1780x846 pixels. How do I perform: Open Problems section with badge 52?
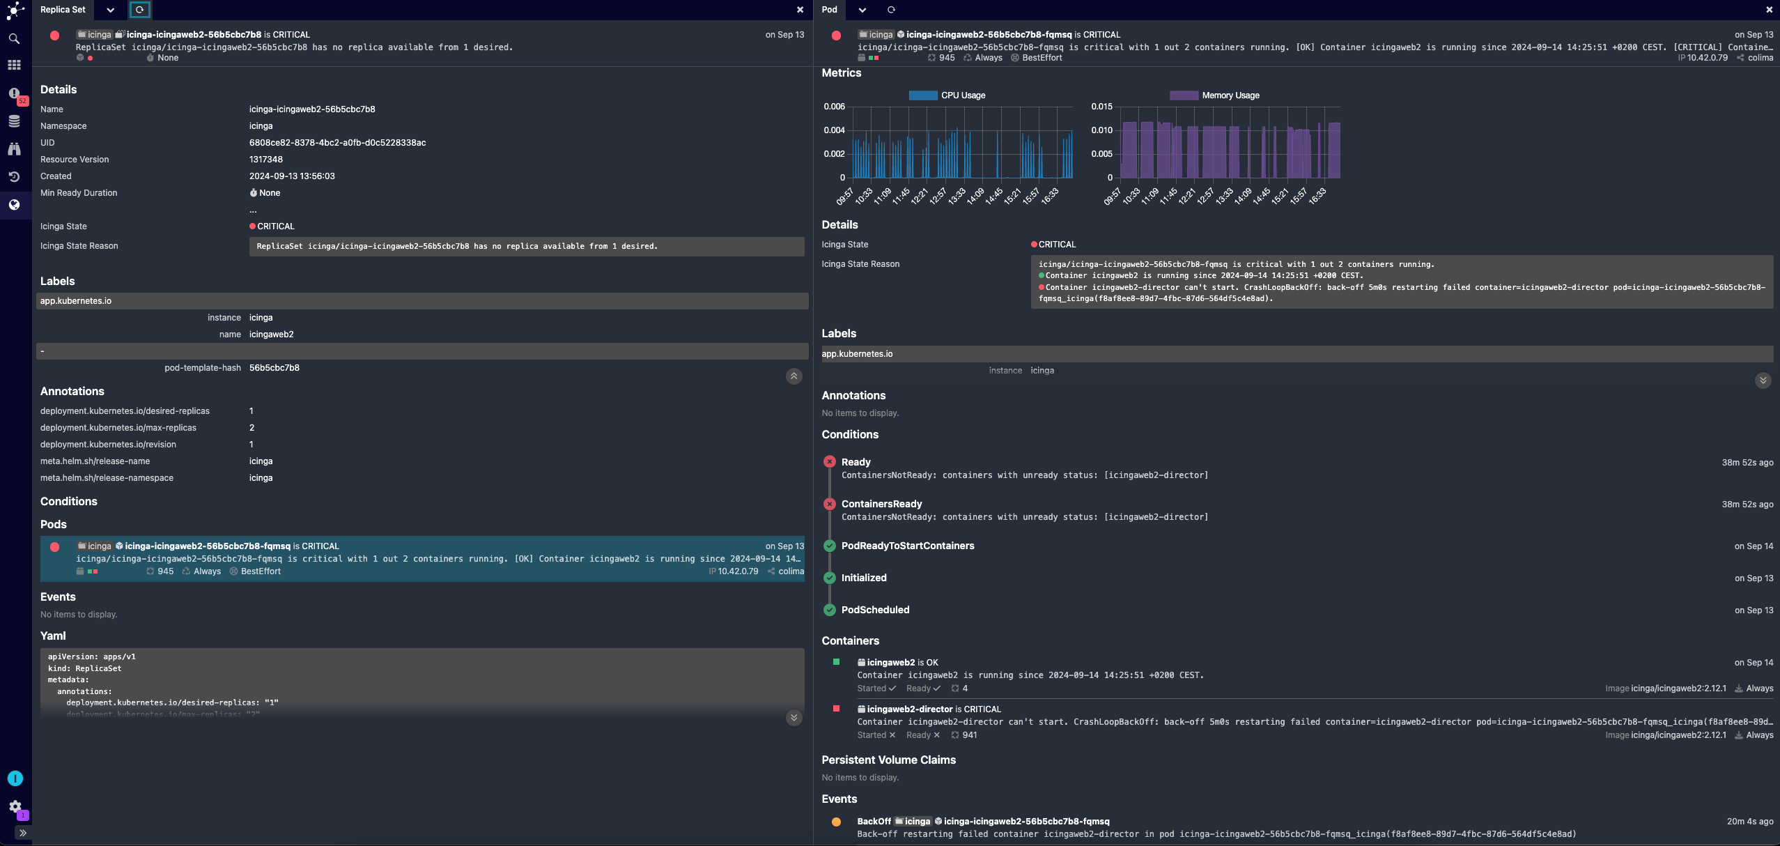coord(15,95)
